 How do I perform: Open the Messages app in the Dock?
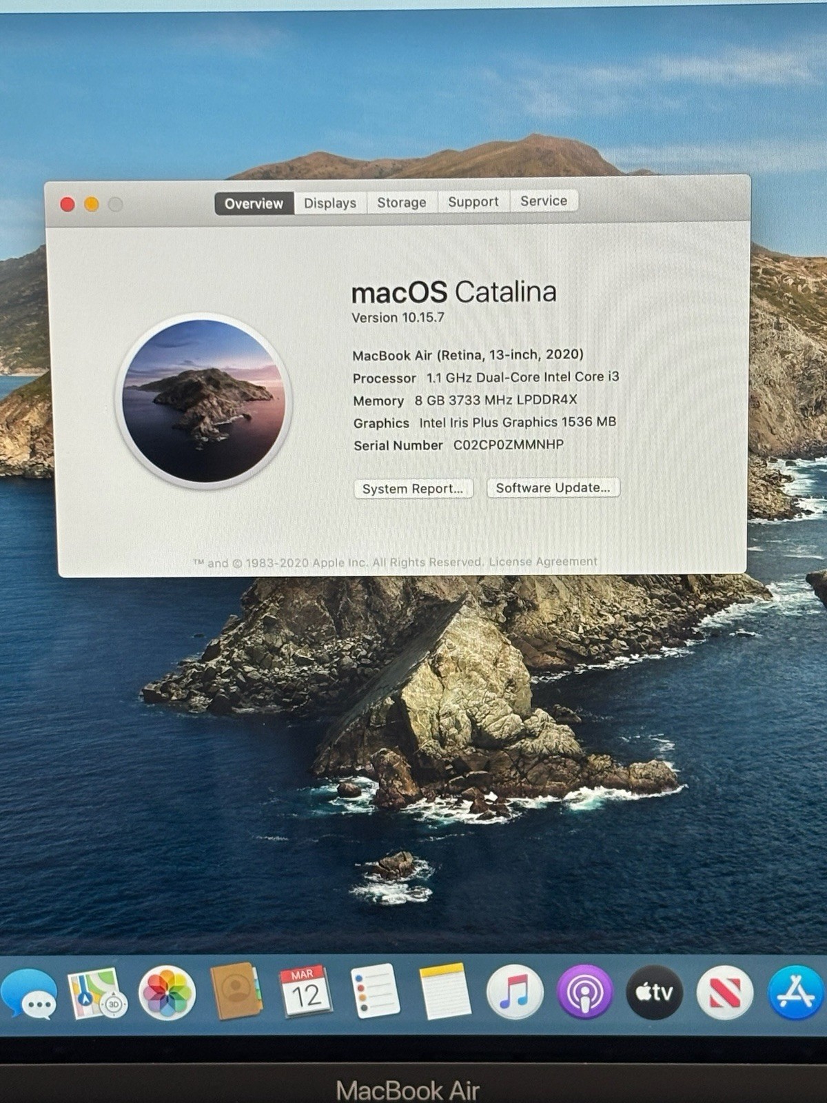coord(28,994)
